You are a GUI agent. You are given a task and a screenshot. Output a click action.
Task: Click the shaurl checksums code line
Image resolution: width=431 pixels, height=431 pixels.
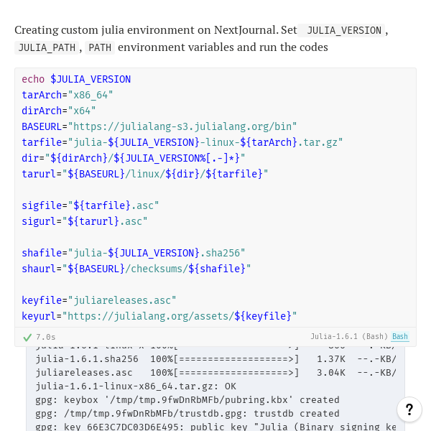click(136, 269)
